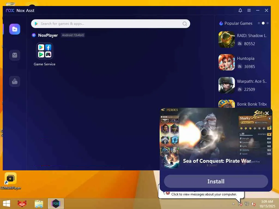Click the RAID: Shadow L. title
This screenshot has height=209, width=279.
(x=251, y=36)
